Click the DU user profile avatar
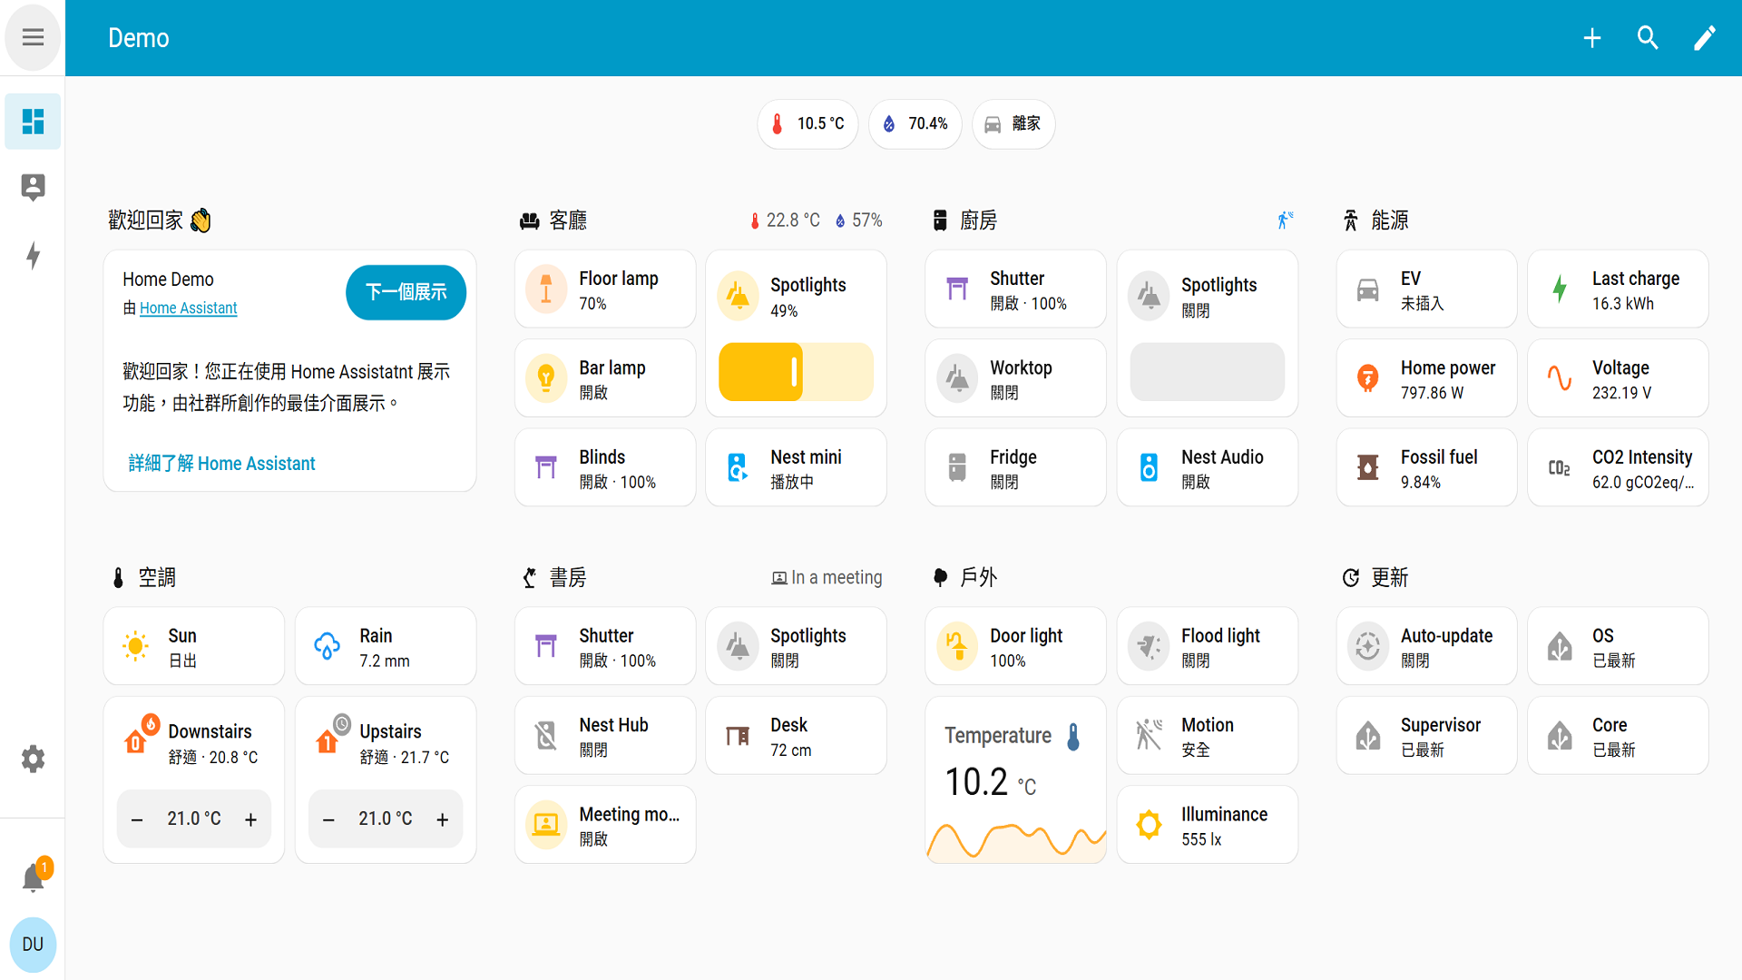This screenshot has width=1742, height=980. 33,944
